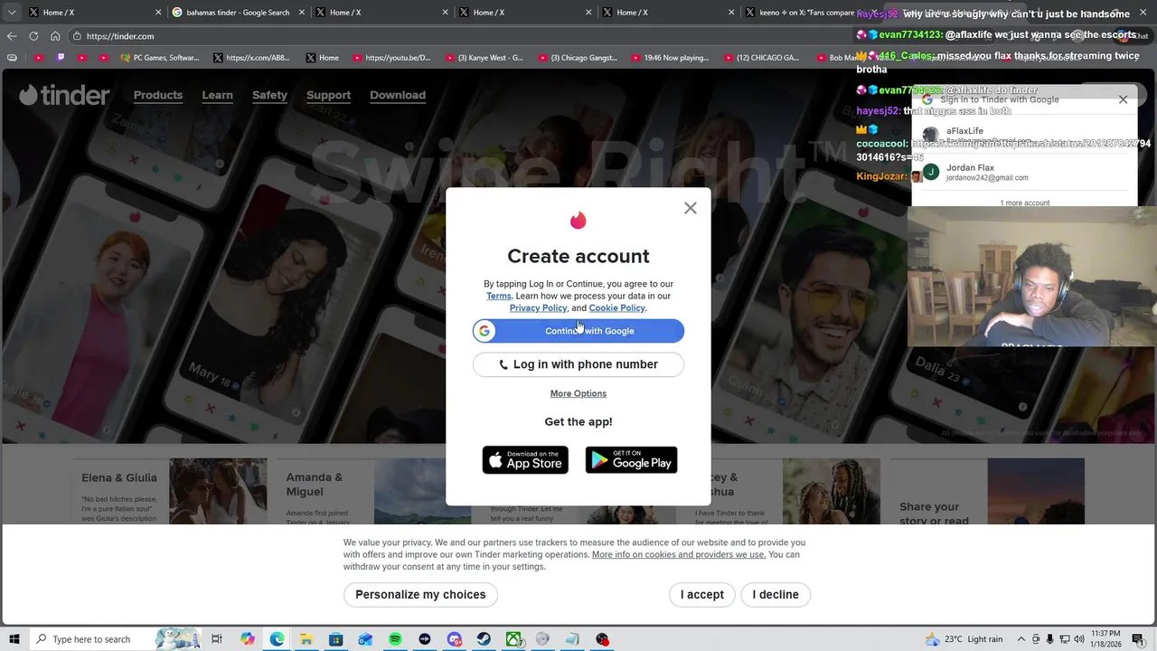Click I accept in privacy banner
This screenshot has height=651, width=1157.
pyautogui.click(x=702, y=594)
